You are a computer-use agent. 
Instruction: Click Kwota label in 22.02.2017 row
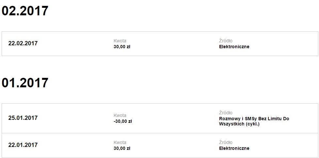click(120, 41)
